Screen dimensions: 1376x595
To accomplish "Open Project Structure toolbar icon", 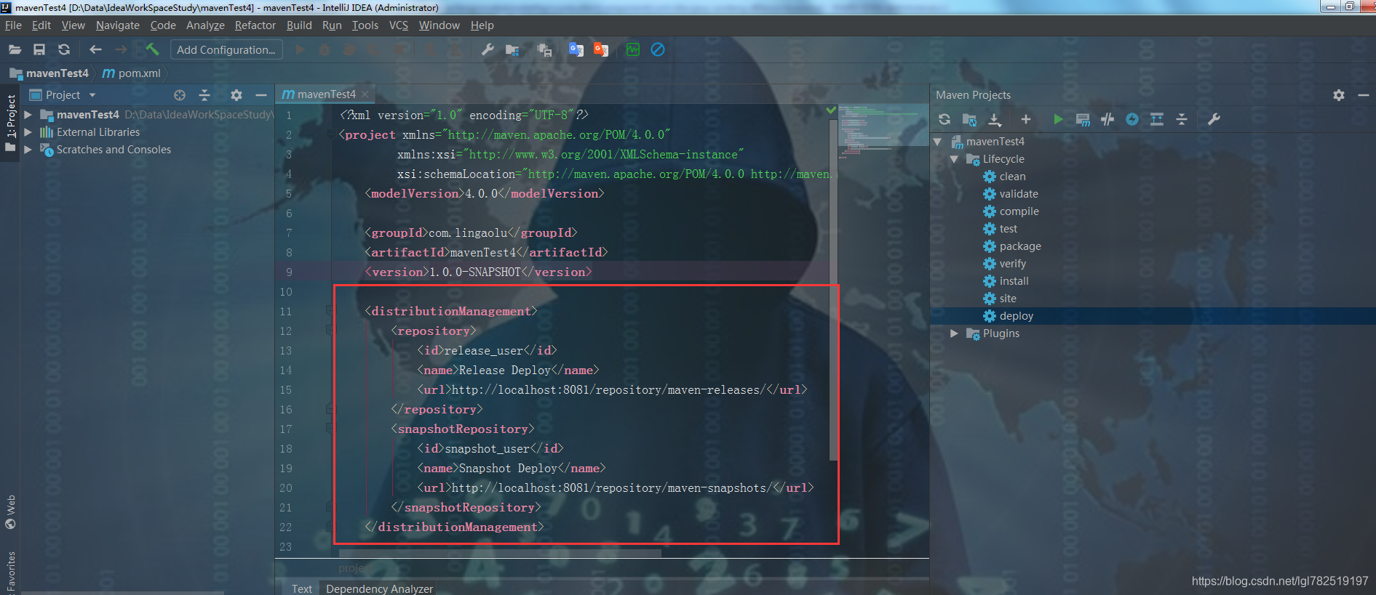I will (x=512, y=49).
